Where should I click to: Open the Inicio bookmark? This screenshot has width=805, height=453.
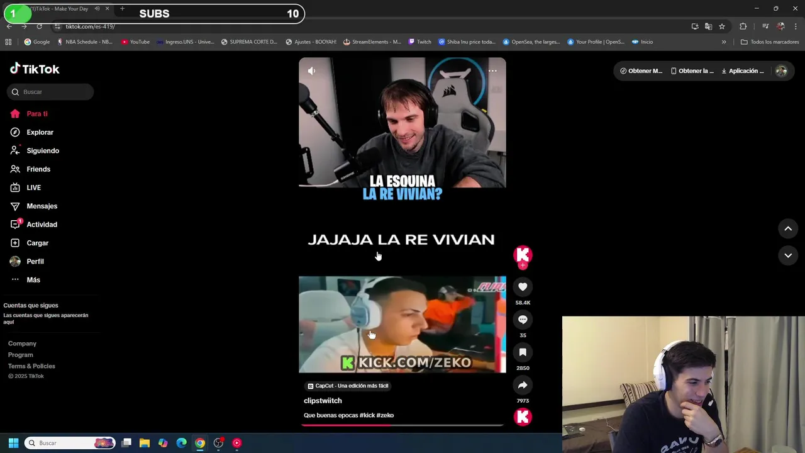tap(642, 42)
